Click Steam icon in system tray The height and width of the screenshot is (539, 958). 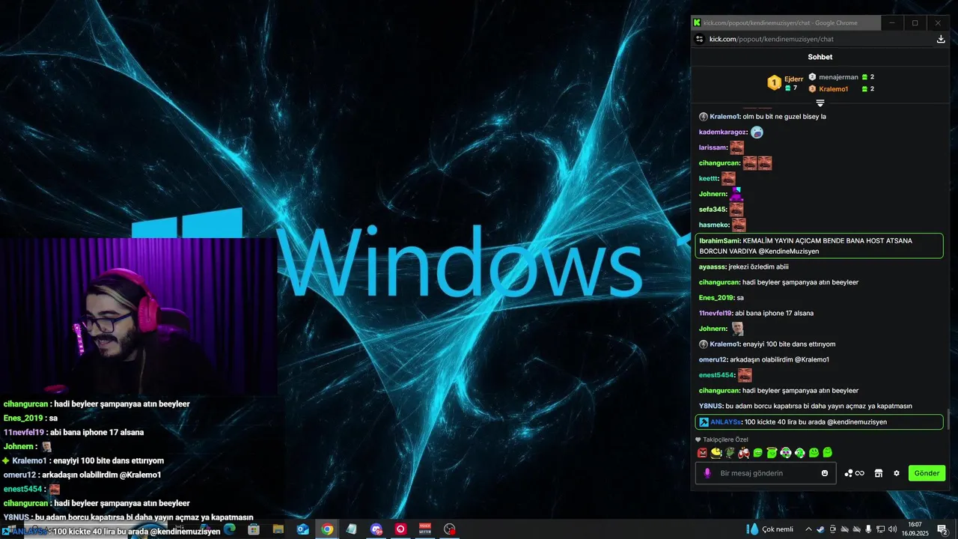[820, 529]
